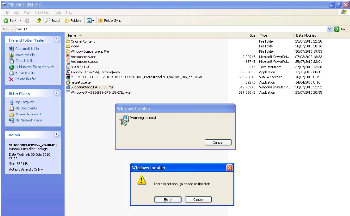The image size is (350, 216).
Task: Collapse the File and Folder Tasks panel
Action: (x=56, y=40)
